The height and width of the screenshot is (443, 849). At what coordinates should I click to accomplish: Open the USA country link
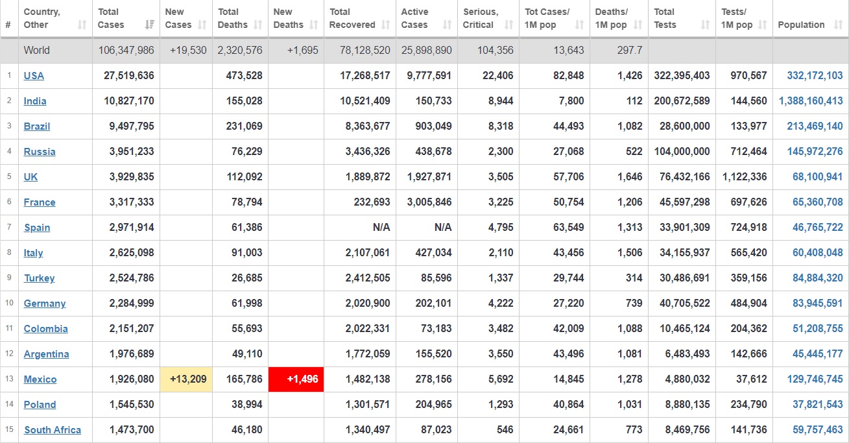click(34, 75)
